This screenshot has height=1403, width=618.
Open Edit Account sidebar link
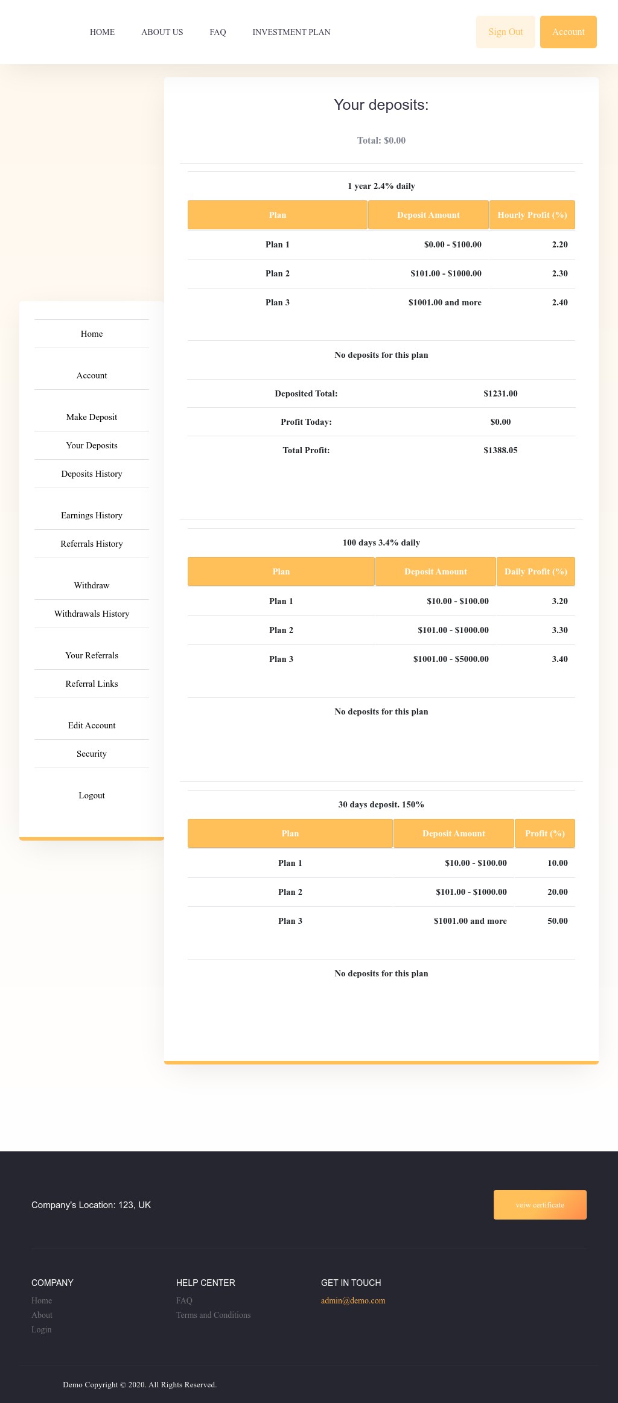point(92,725)
